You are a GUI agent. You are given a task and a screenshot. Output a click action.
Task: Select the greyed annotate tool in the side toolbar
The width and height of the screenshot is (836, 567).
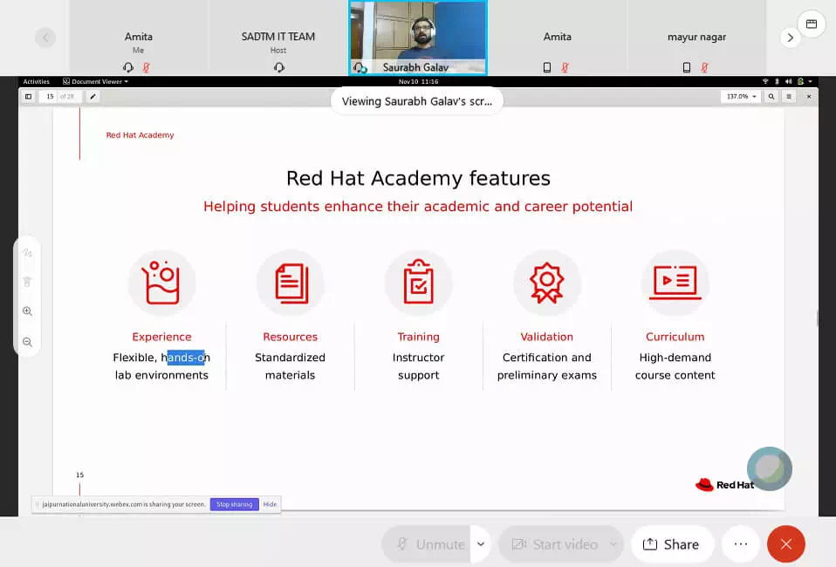coord(27,253)
